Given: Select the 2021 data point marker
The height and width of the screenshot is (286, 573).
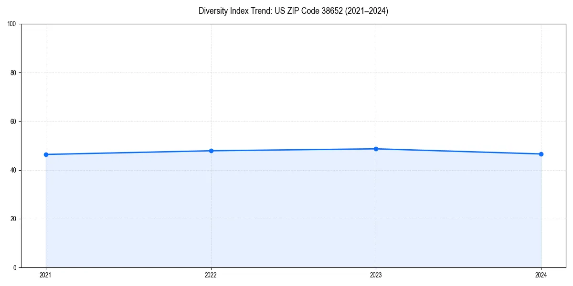Looking at the screenshot, I should tap(45, 154).
